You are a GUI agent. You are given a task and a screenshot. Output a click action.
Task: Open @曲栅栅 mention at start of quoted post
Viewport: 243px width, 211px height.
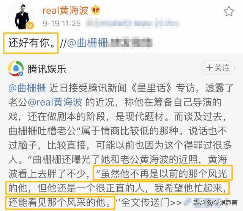coord(27,88)
